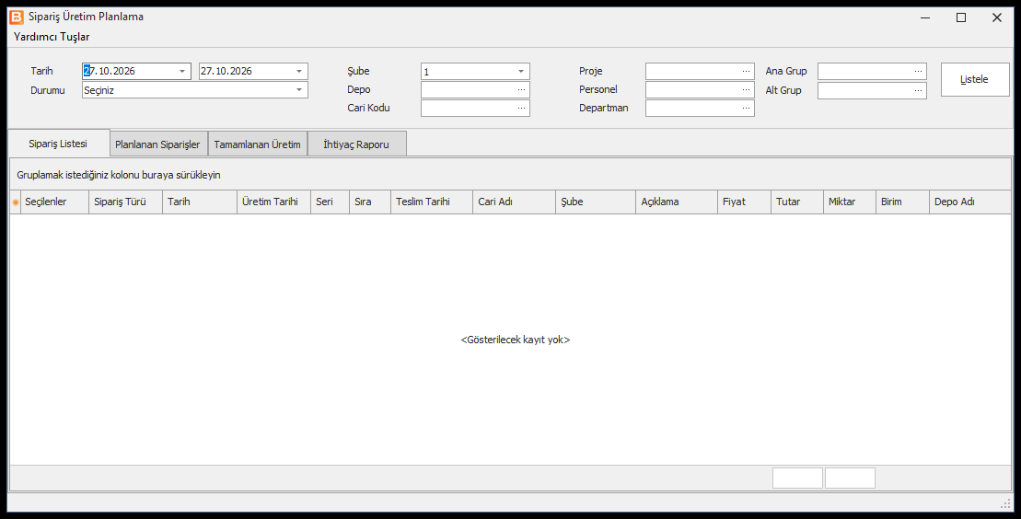The image size is (1021, 519).
Task: Sort by the Şube column header
Action: (x=596, y=202)
